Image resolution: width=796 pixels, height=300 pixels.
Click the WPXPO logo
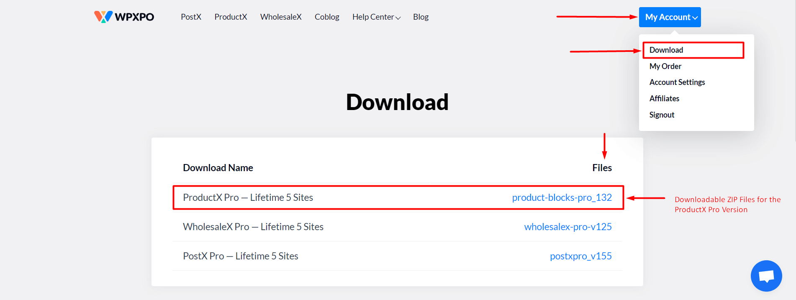[124, 17]
